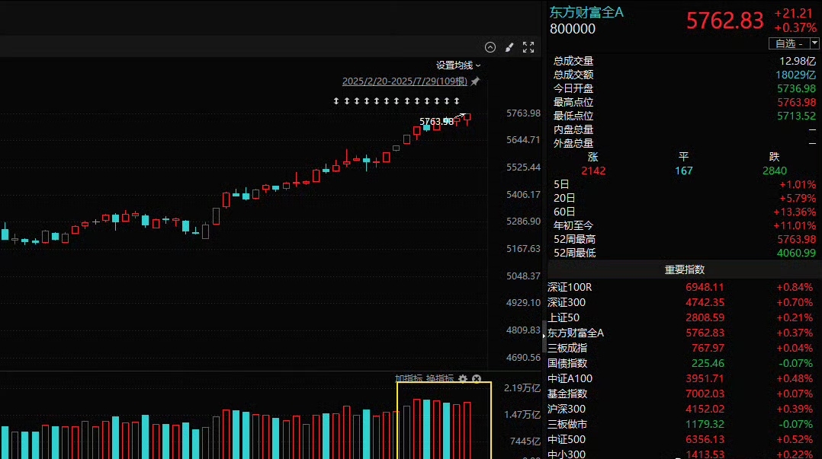Screen dimensions: 822x459
Task: Click the 自选 - watchlist button
Action: click(x=789, y=43)
